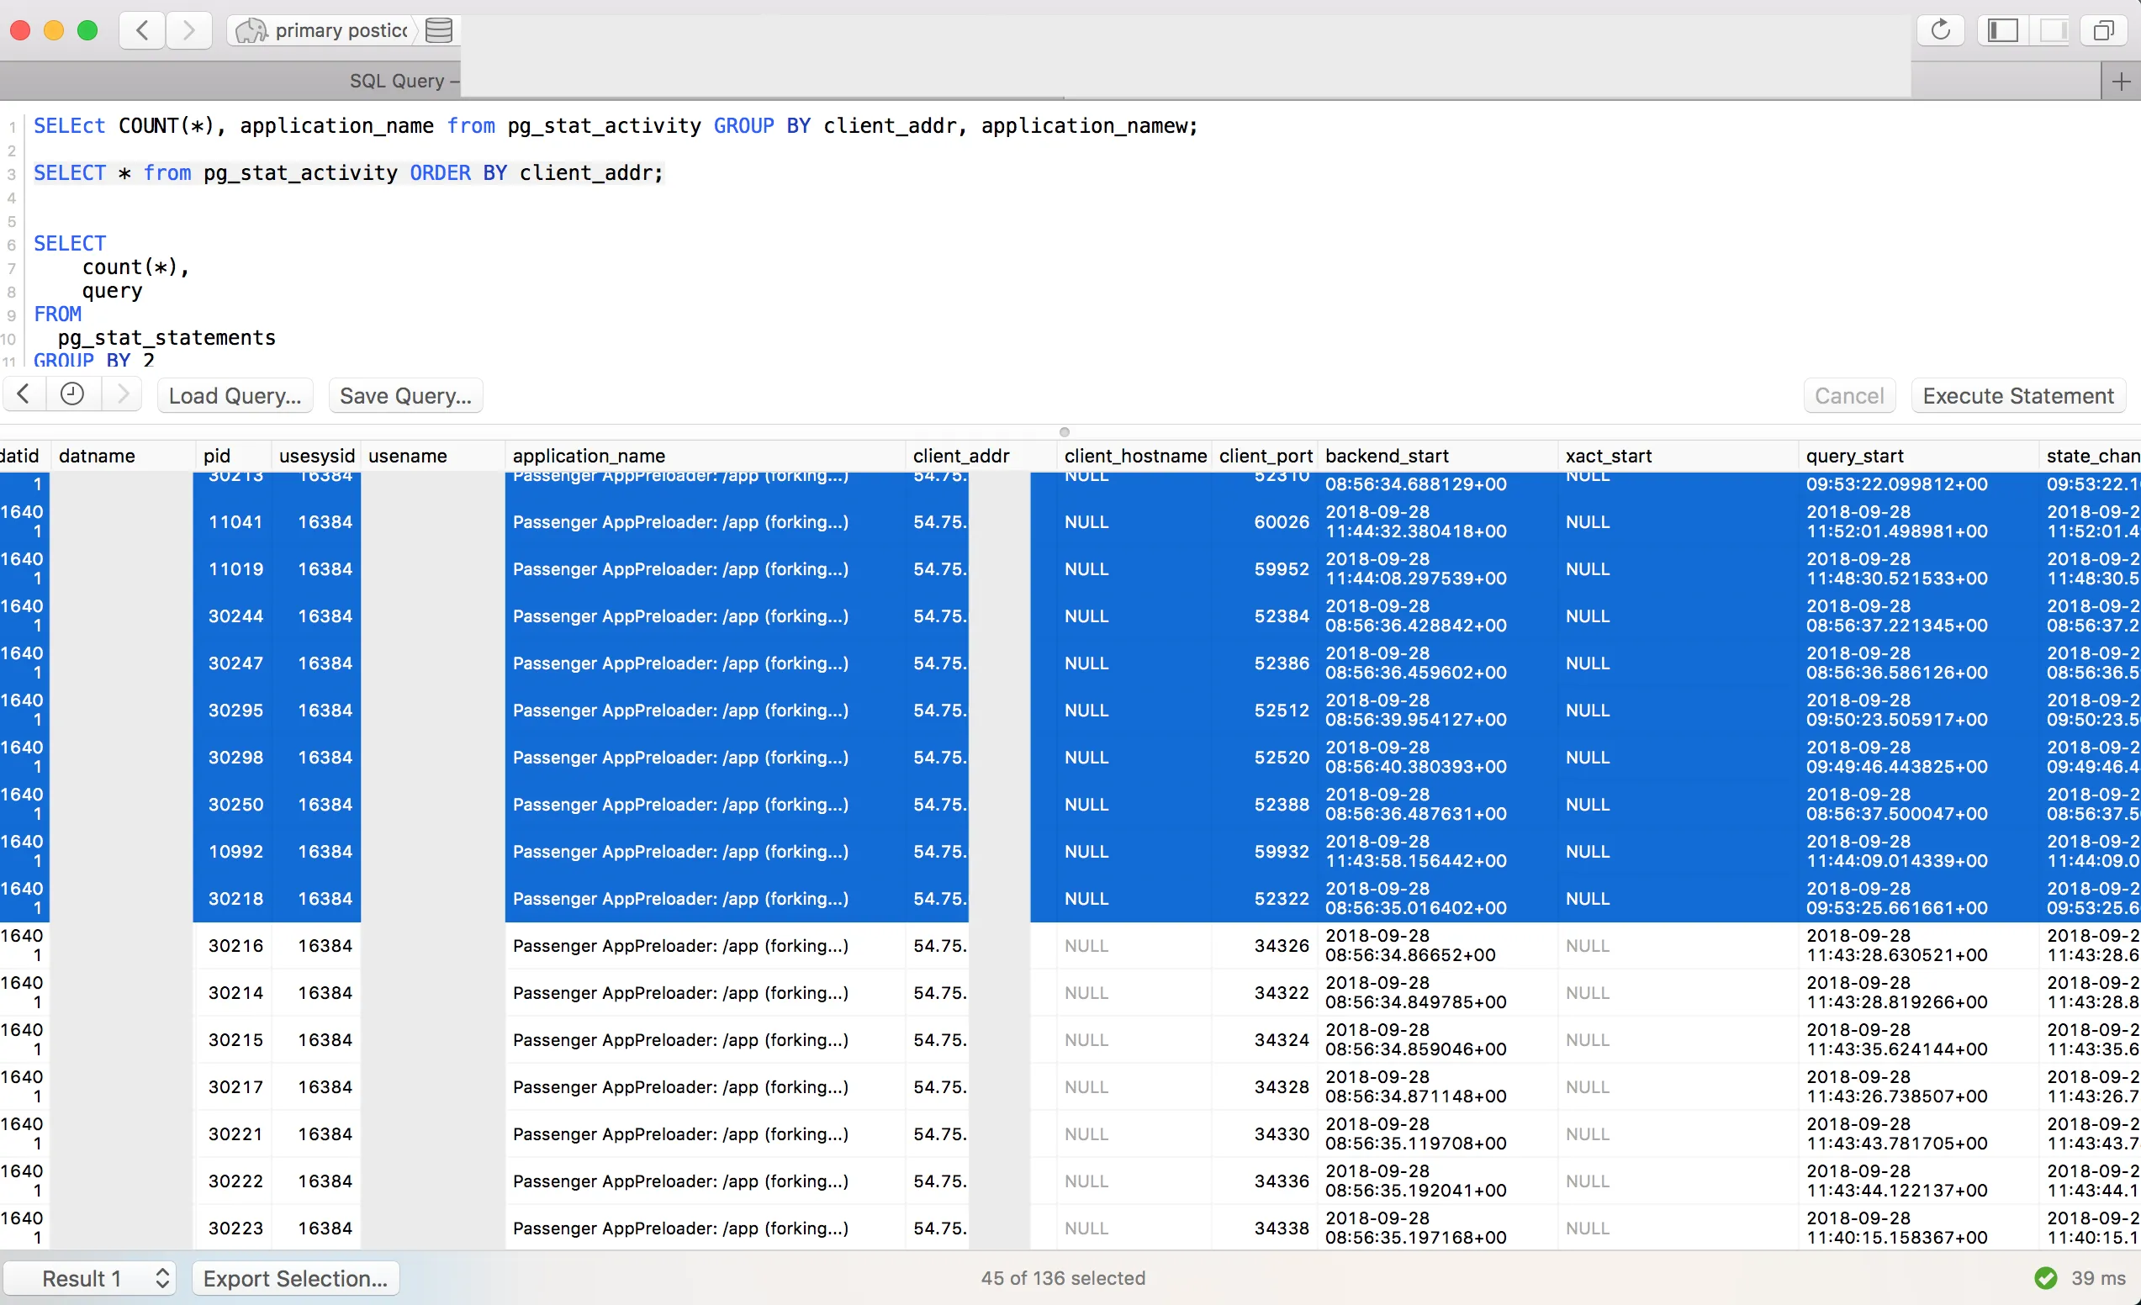Image resolution: width=2141 pixels, height=1305 pixels.
Task: Open the Result 1 dropdown
Action: 89,1278
